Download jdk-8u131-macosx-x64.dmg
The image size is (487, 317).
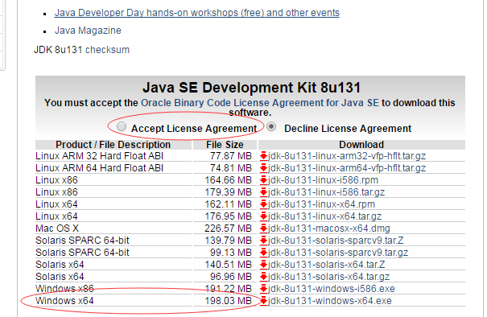pos(329,228)
